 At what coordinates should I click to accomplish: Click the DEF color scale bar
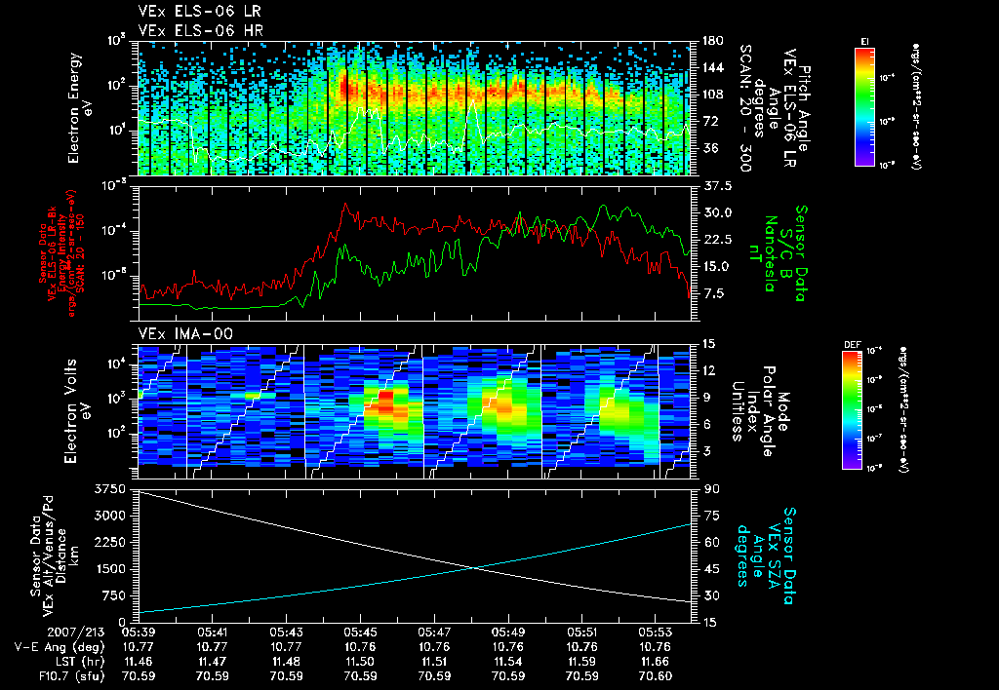[852, 410]
